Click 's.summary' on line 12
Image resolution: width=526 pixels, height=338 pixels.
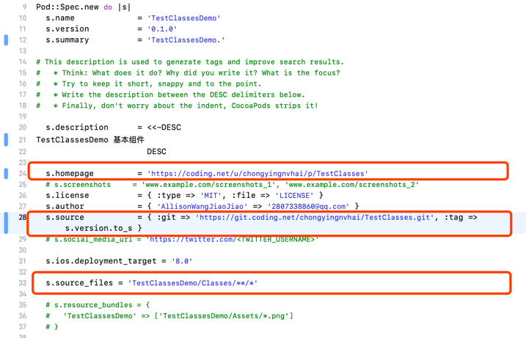click(x=67, y=40)
